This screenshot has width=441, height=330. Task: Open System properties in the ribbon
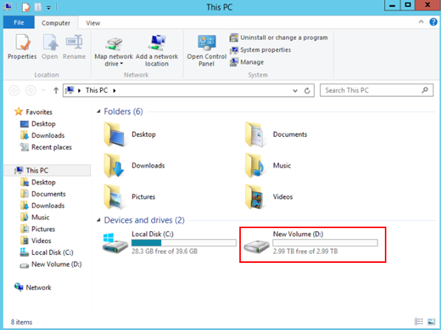[261, 49]
